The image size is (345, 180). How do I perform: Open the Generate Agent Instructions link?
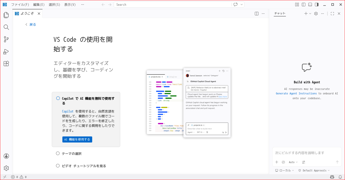pyautogui.click(x=296, y=93)
